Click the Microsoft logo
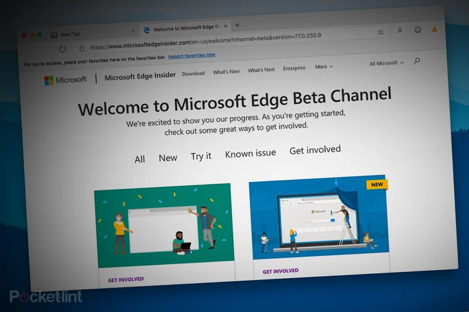This screenshot has width=469, height=312. tap(65, 80)
